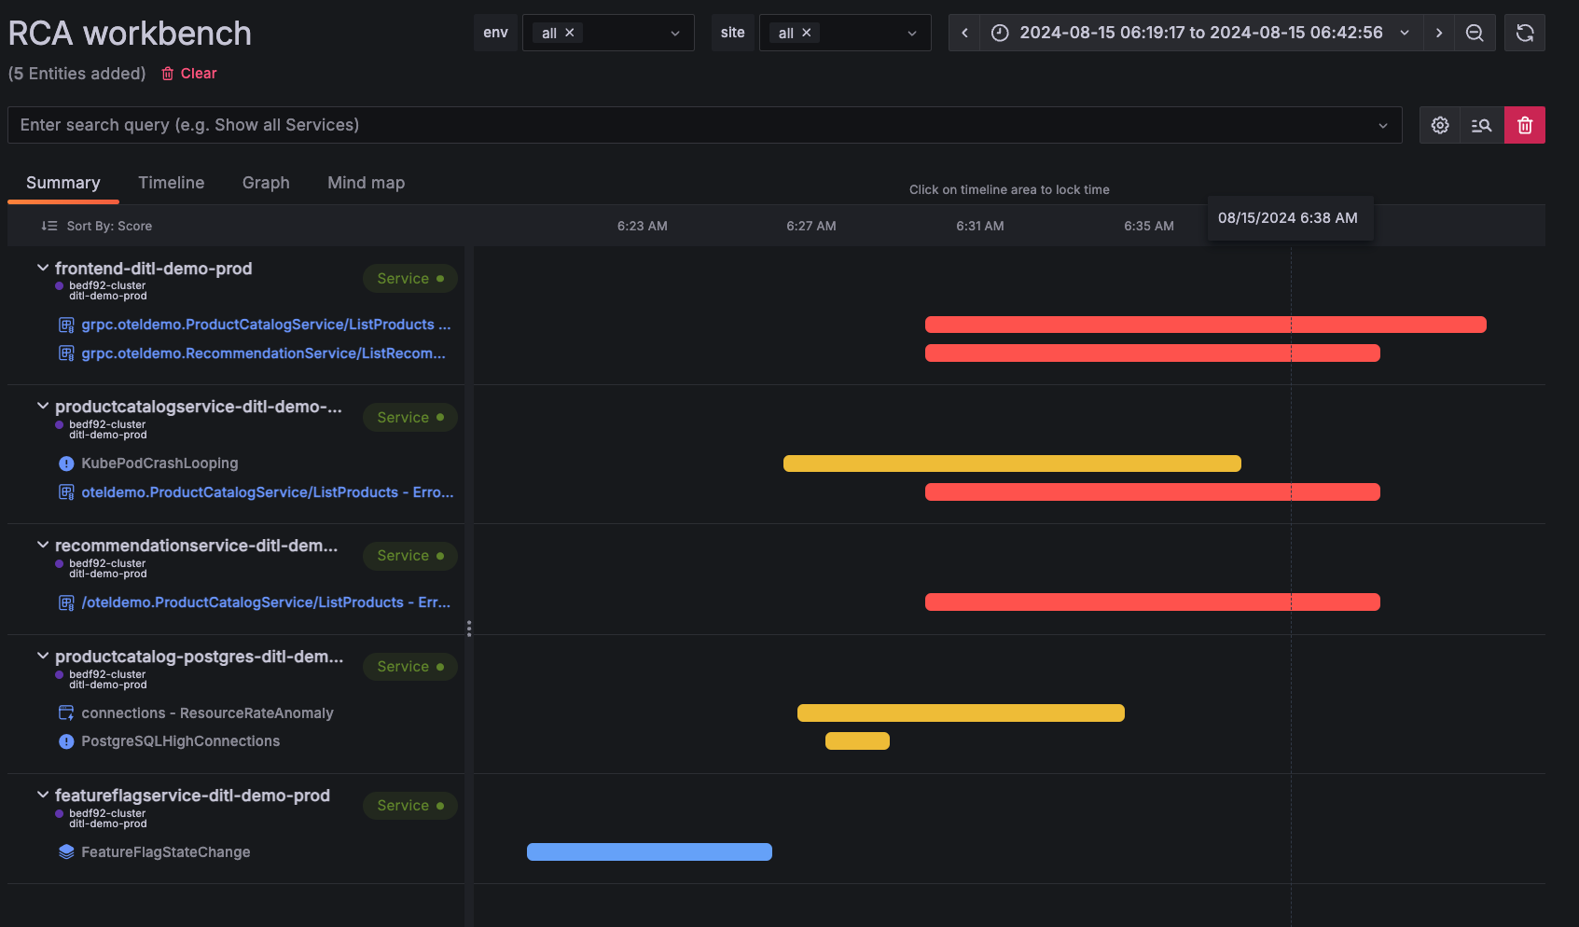Switch to the Timeline tab

pos(171,183)
